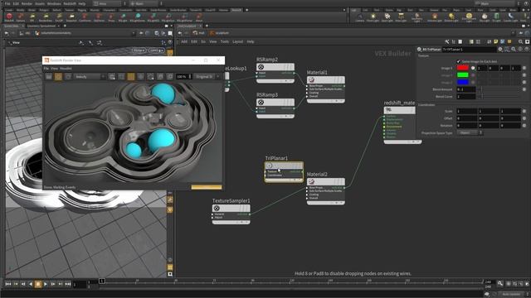Viewport: 531px width, 298px height.
Task: Click the green Image Y color swatch
Action: pos(463,75)
